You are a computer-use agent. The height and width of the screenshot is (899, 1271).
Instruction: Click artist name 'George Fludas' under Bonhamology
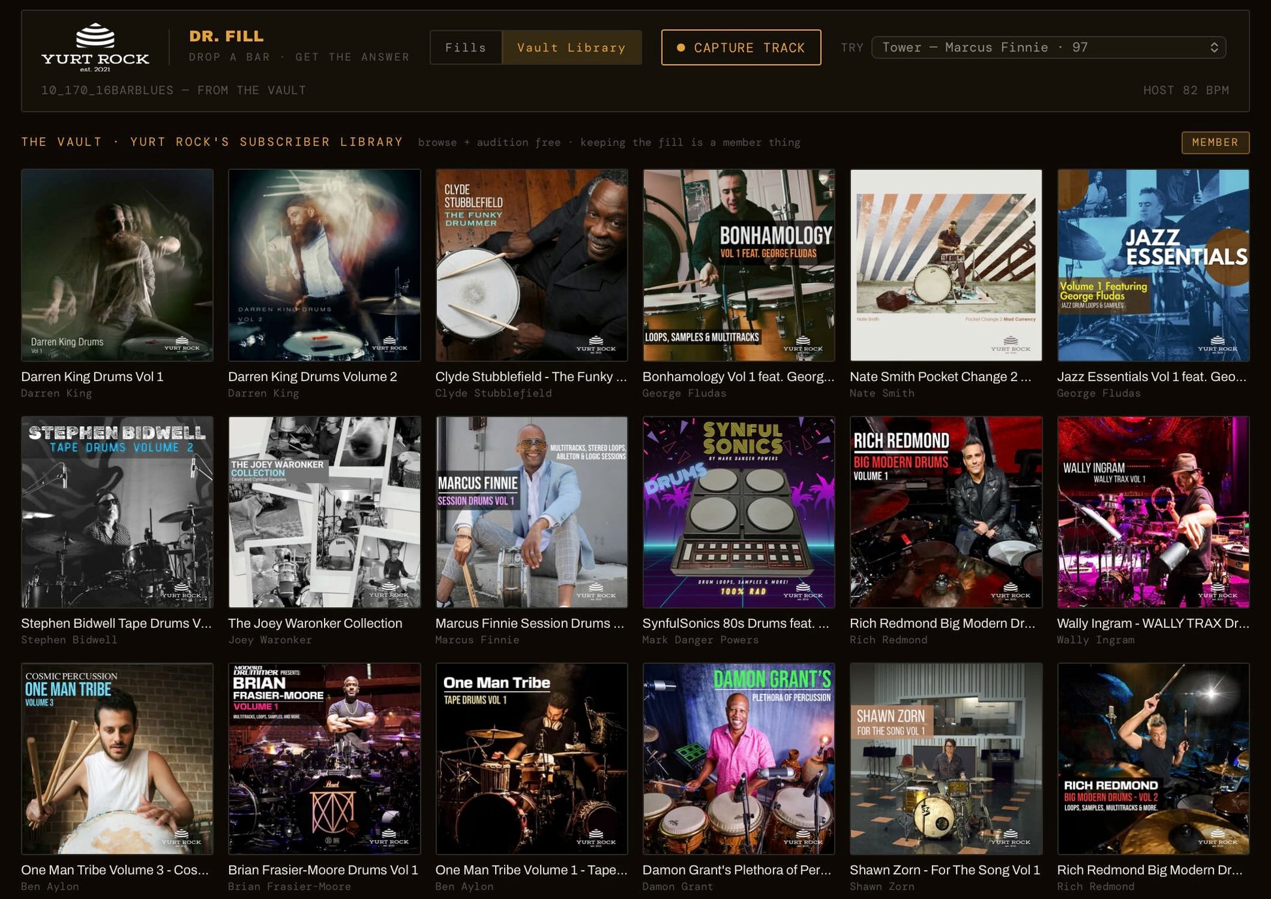(x=684, y=393)
